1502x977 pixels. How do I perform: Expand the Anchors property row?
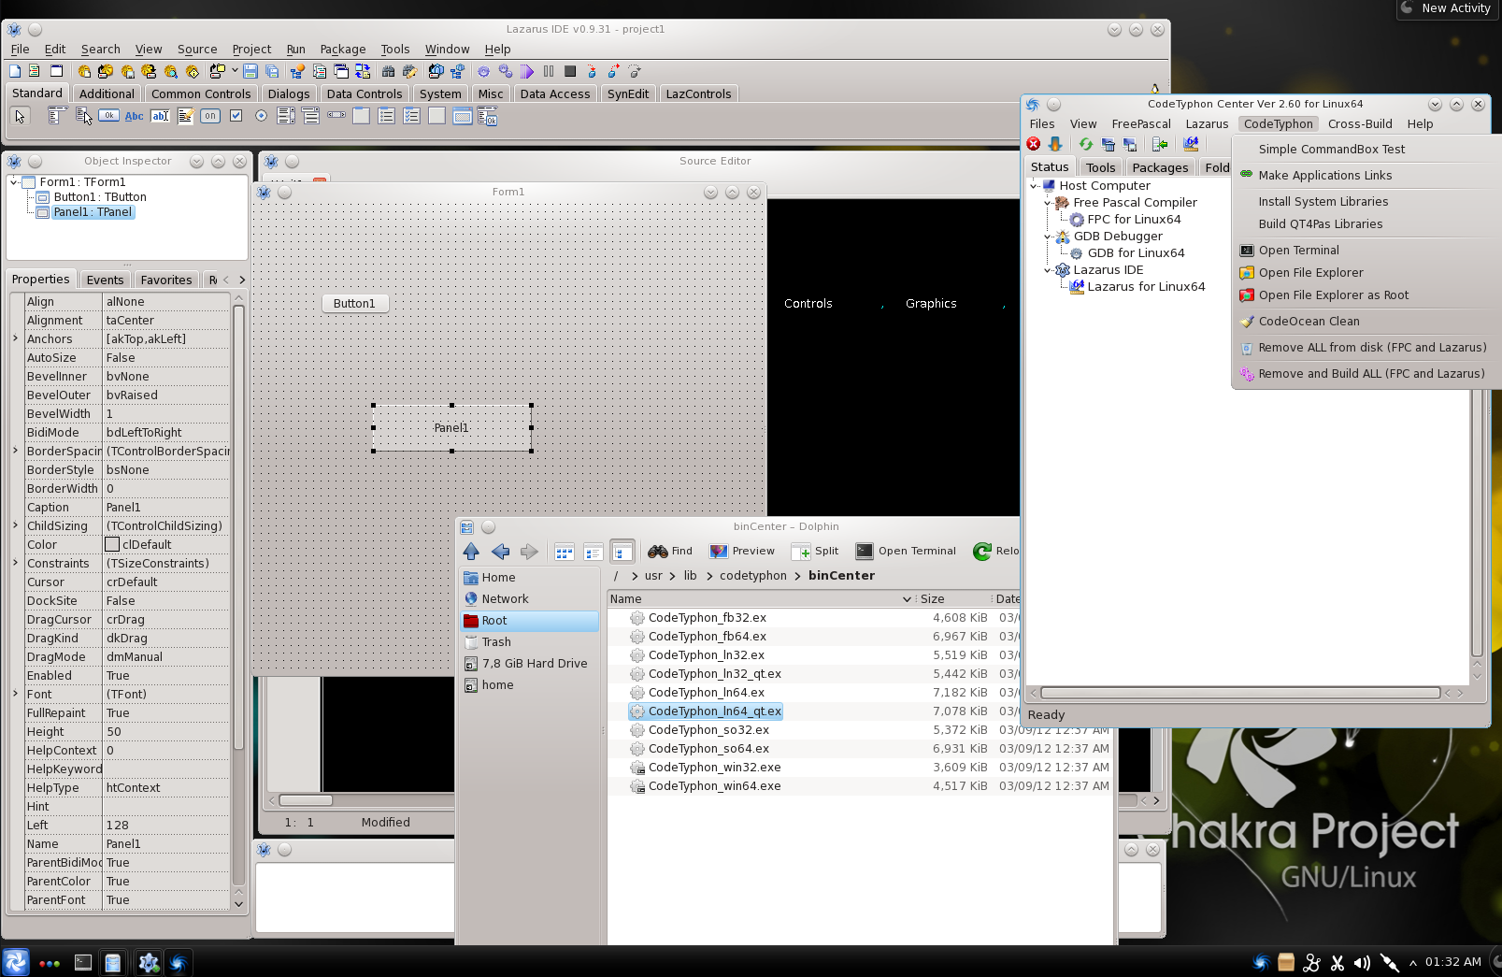click(x=16, y=338)
